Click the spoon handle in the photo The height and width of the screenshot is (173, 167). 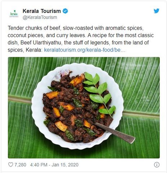coord(115,133)
